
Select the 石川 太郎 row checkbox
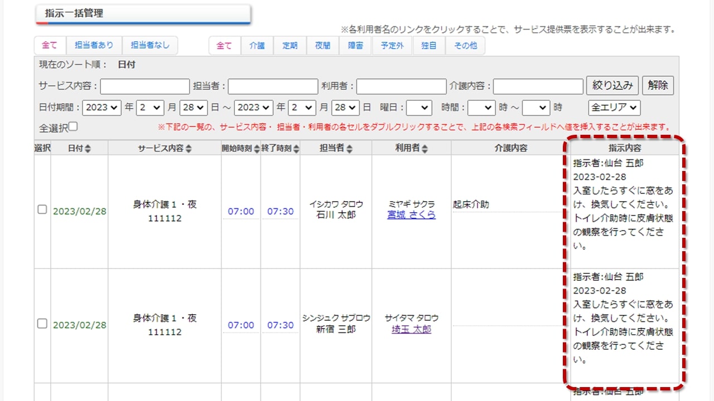[42, 210]
